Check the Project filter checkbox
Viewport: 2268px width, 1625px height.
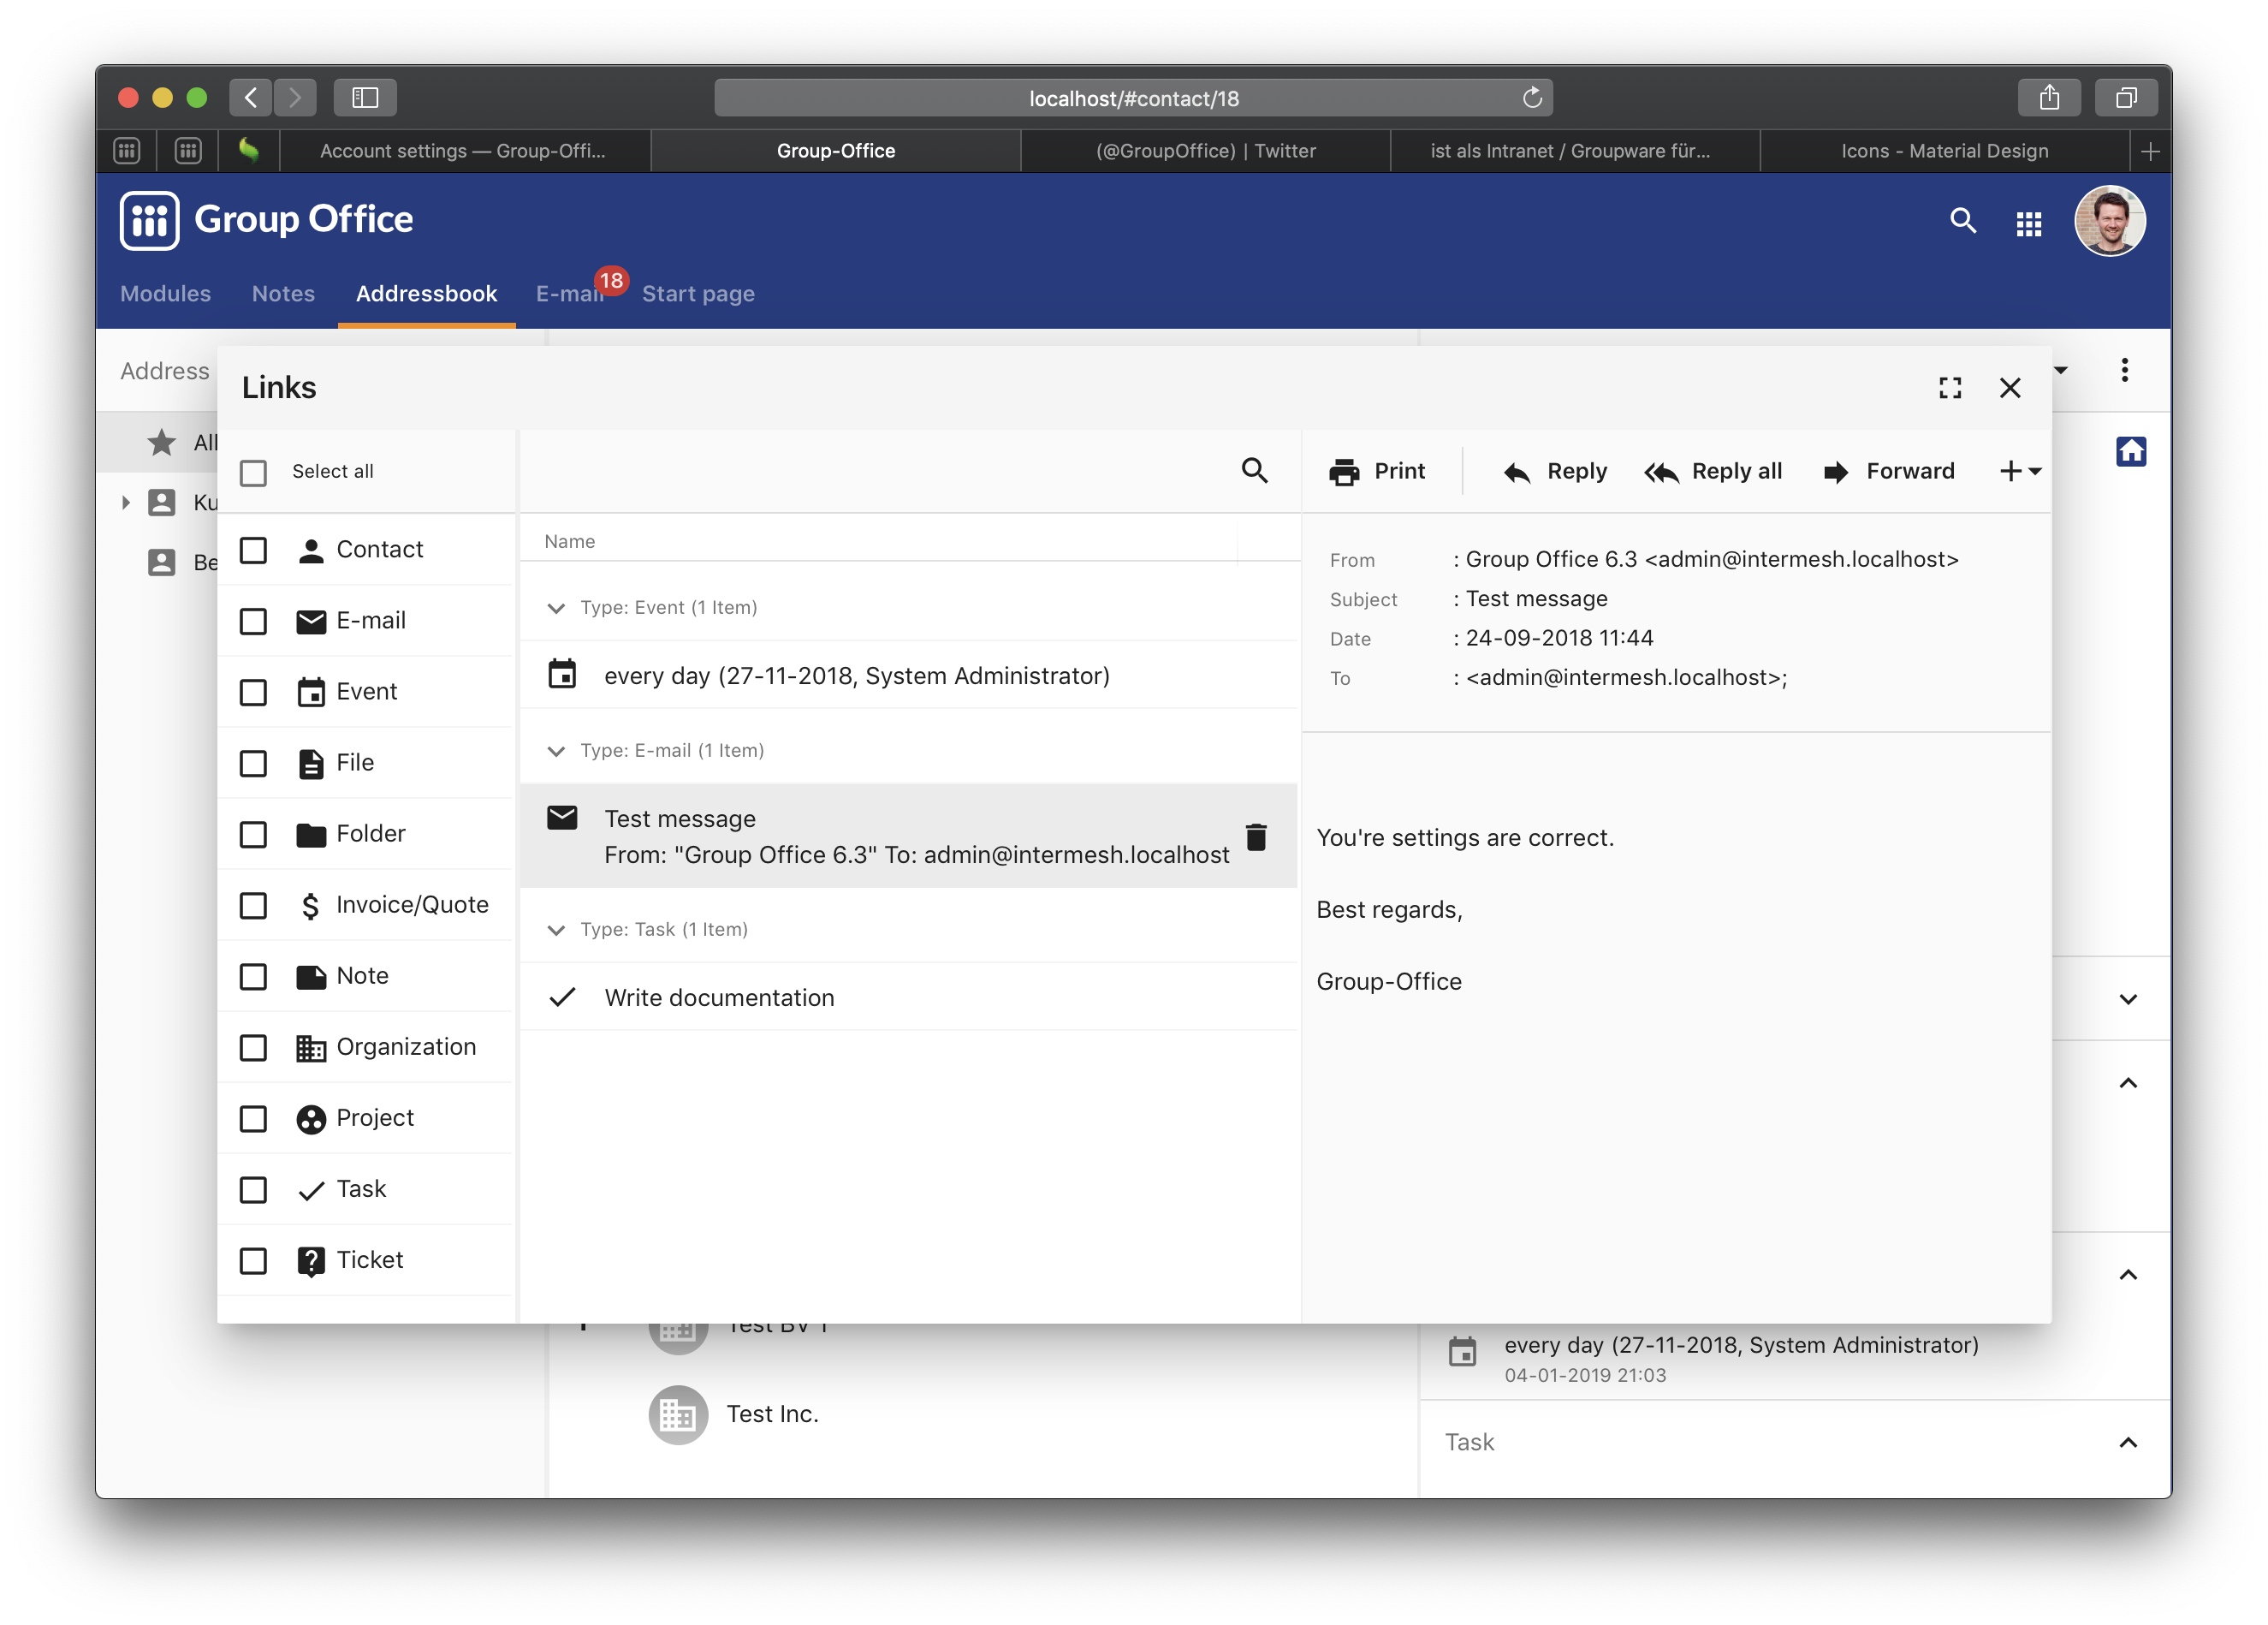254,1119
